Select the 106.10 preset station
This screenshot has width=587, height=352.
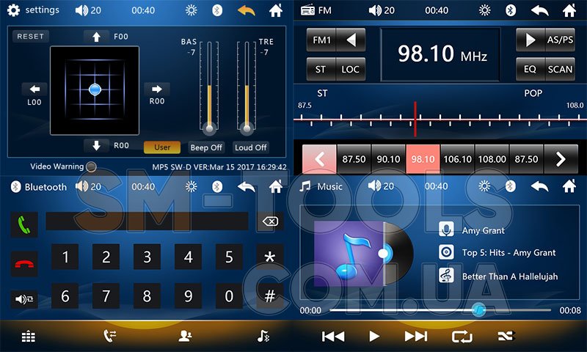coord(457,159)
